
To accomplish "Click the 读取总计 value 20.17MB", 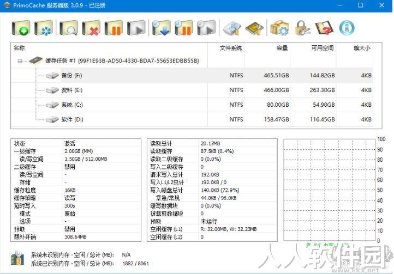I will [x=210, y=143].
